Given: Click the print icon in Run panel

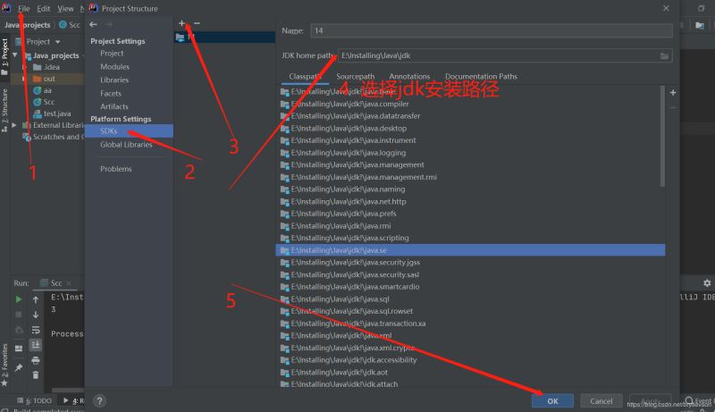Looking at the screenshot, I should pyautogui.click(x=36, y=360).
